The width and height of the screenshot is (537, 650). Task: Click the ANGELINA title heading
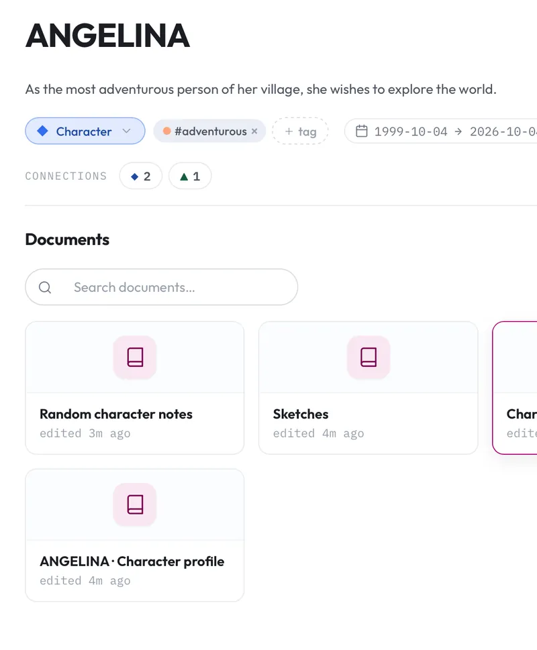click(x=108, y=36)
